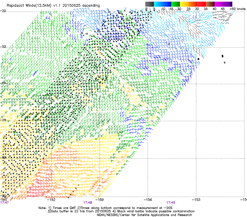Click the '-162' longitude axis label
This screenshot has width=247, height=217.
[51, 200]
